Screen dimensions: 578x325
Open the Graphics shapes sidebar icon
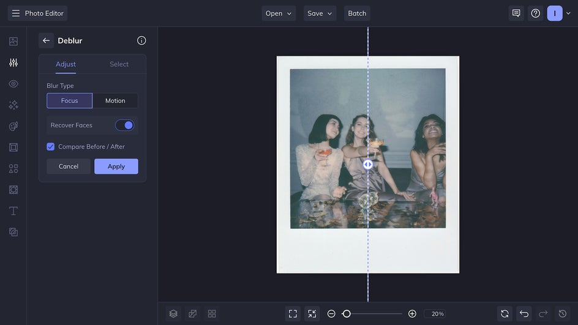pos(13,169)
